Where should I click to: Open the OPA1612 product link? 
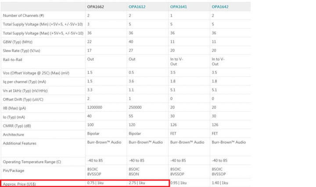(137, 7)
